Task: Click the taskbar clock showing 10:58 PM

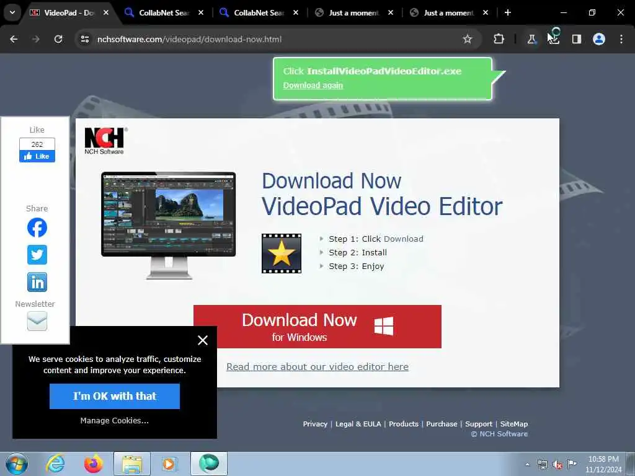Action: coord(603,464)
